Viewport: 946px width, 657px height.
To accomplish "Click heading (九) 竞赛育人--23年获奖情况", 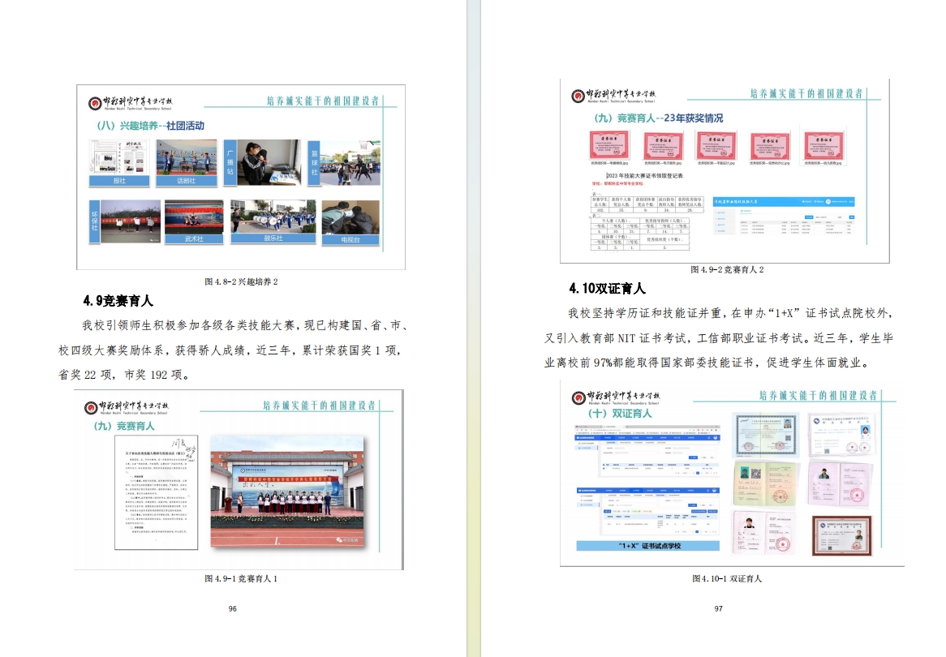I will point(658,118).
